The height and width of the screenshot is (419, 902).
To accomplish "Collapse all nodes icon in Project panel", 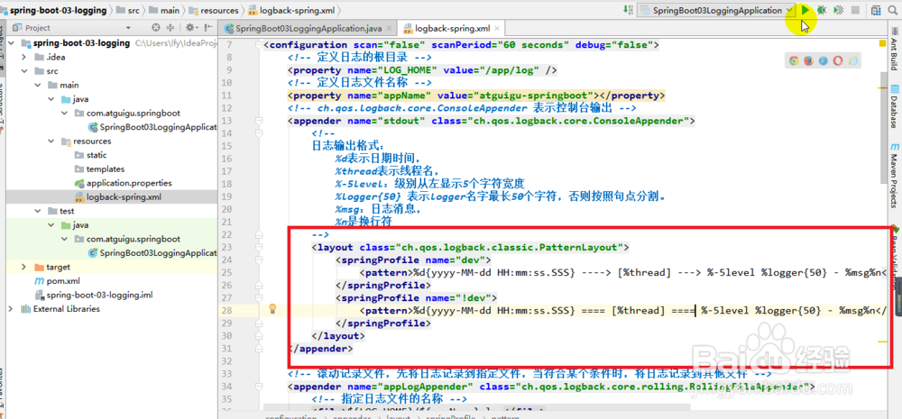I will pos(170,28).
